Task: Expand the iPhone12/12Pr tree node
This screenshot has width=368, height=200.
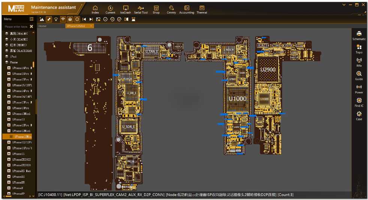Action: (x=9, y=143)
